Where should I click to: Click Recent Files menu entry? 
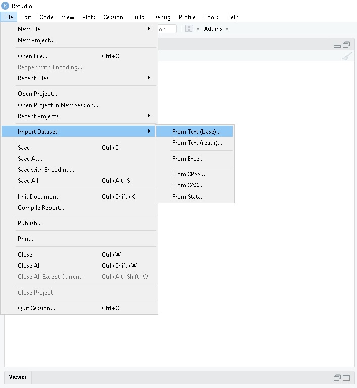[x=79, y=78]
